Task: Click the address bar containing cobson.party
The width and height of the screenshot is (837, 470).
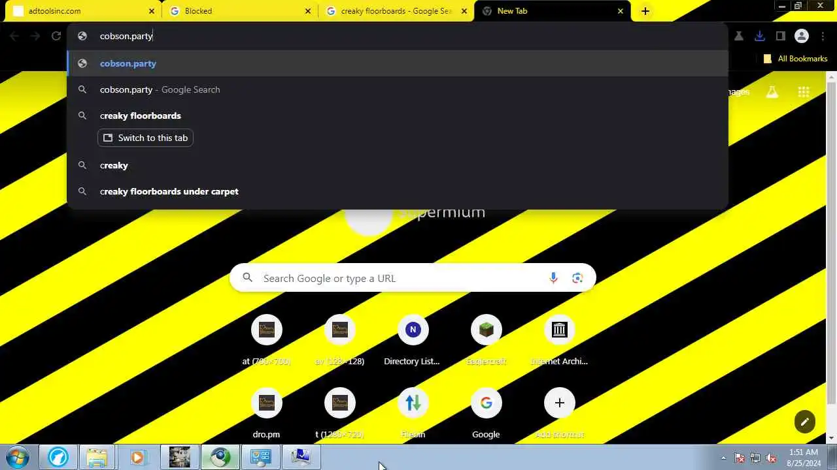Action: click(398, 36)
